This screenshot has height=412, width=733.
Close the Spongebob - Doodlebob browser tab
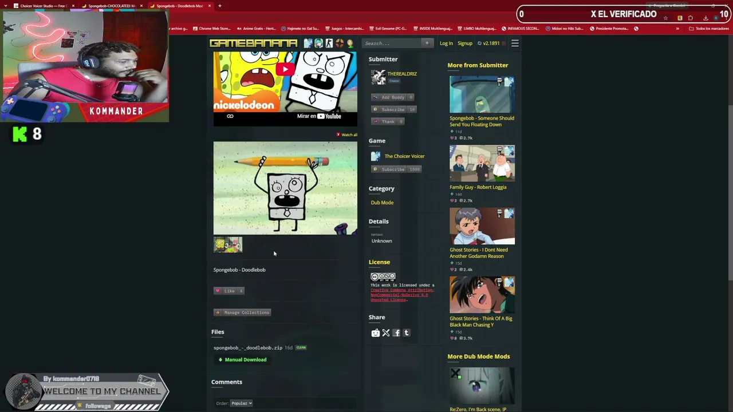210,6
